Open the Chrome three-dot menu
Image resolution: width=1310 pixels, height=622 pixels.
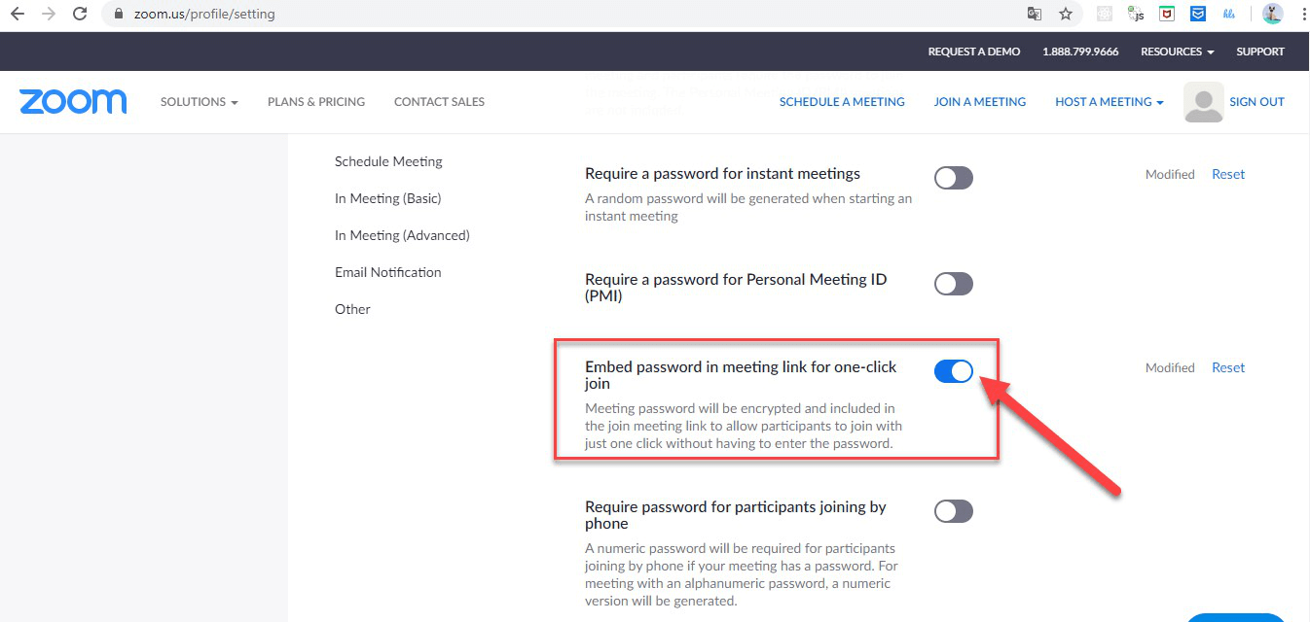(1302, 15)
